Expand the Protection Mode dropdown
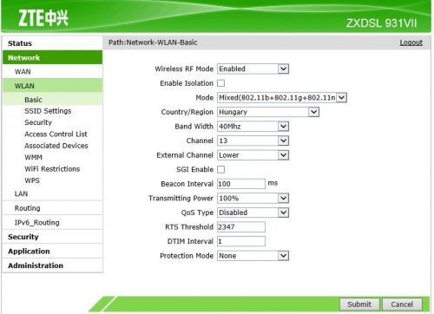Screen dimensions: 434x314 [253, 256]
